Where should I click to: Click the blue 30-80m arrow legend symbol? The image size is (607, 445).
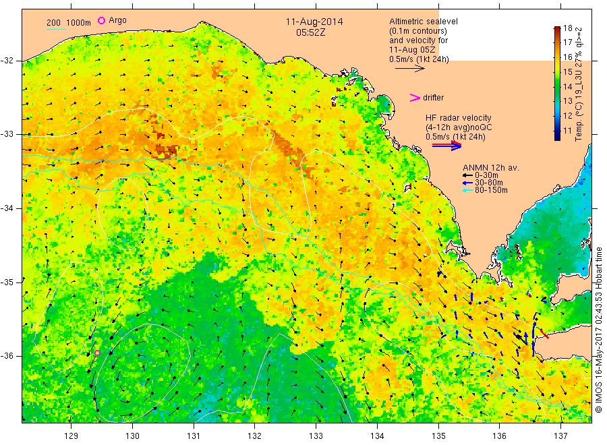point(467,183)
